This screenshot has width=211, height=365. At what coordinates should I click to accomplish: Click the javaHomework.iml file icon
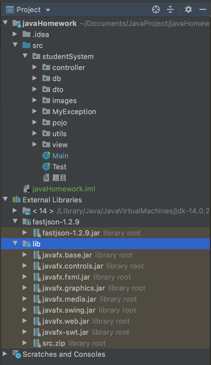click(27, 189)
